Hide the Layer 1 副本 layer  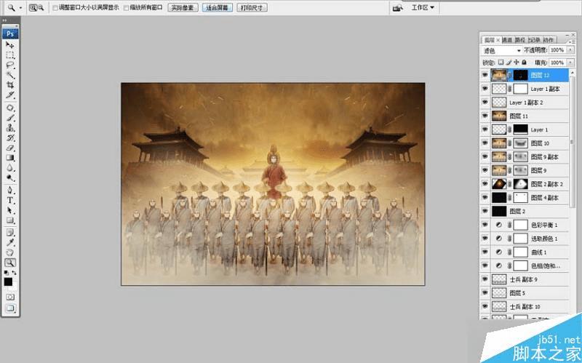click(485, 89)
